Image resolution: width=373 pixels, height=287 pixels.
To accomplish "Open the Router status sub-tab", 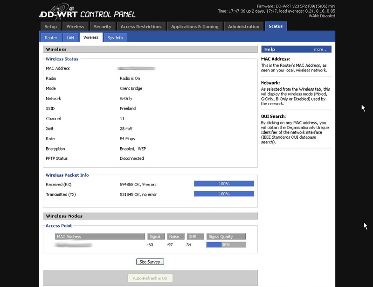I will click(51, 38).
